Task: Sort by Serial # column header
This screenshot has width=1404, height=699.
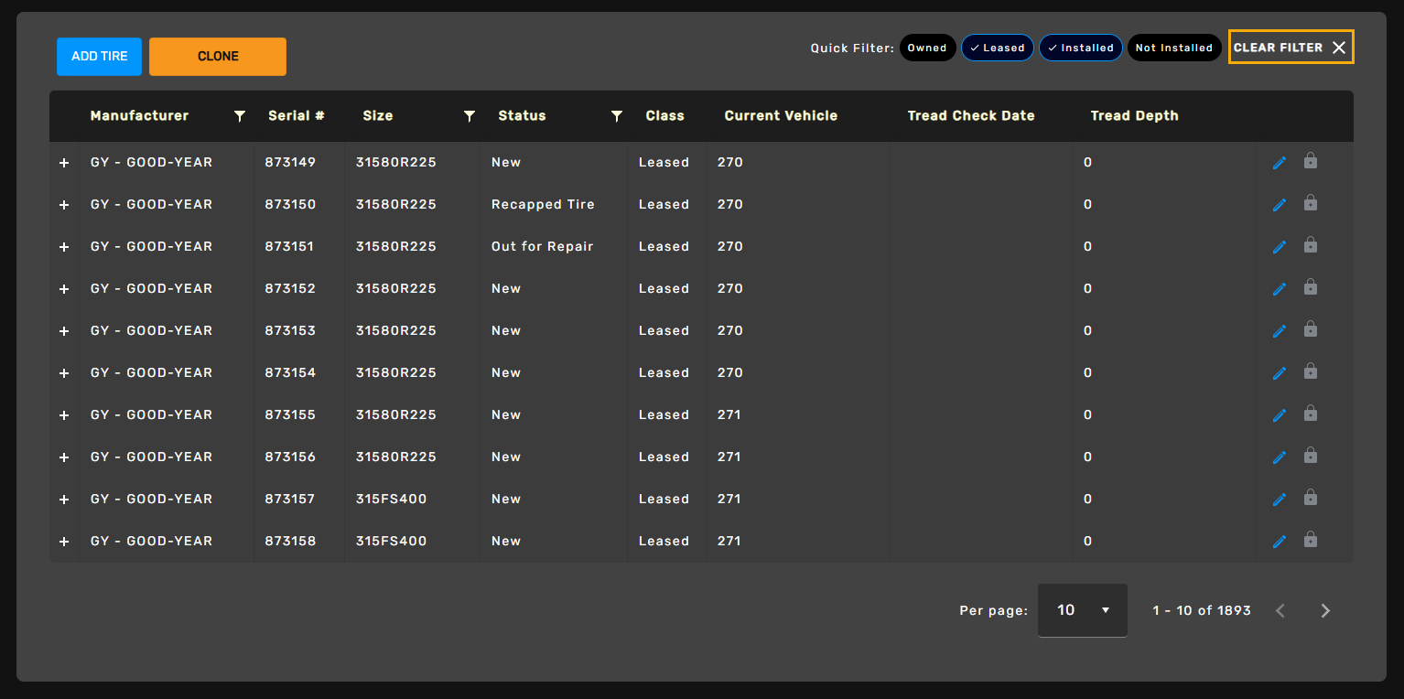Action: pos(296,116)
